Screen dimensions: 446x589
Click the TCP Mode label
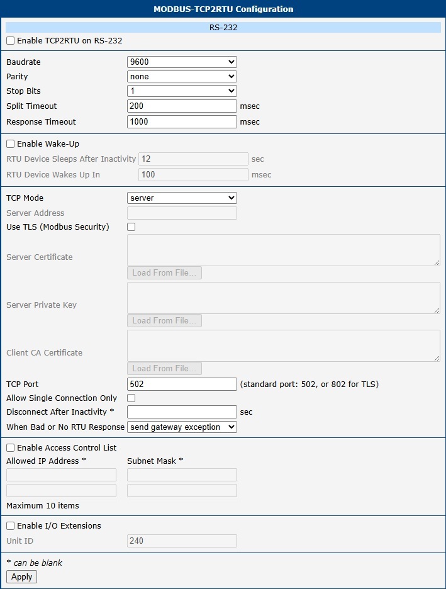point(25,198)
